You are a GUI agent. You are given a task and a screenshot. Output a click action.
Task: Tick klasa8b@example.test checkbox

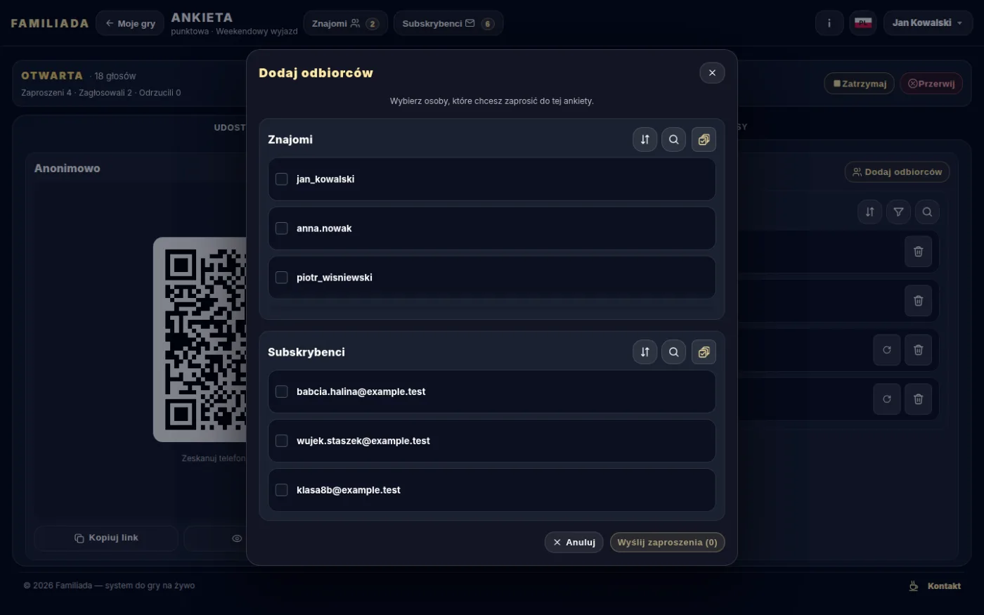point(282,490)
